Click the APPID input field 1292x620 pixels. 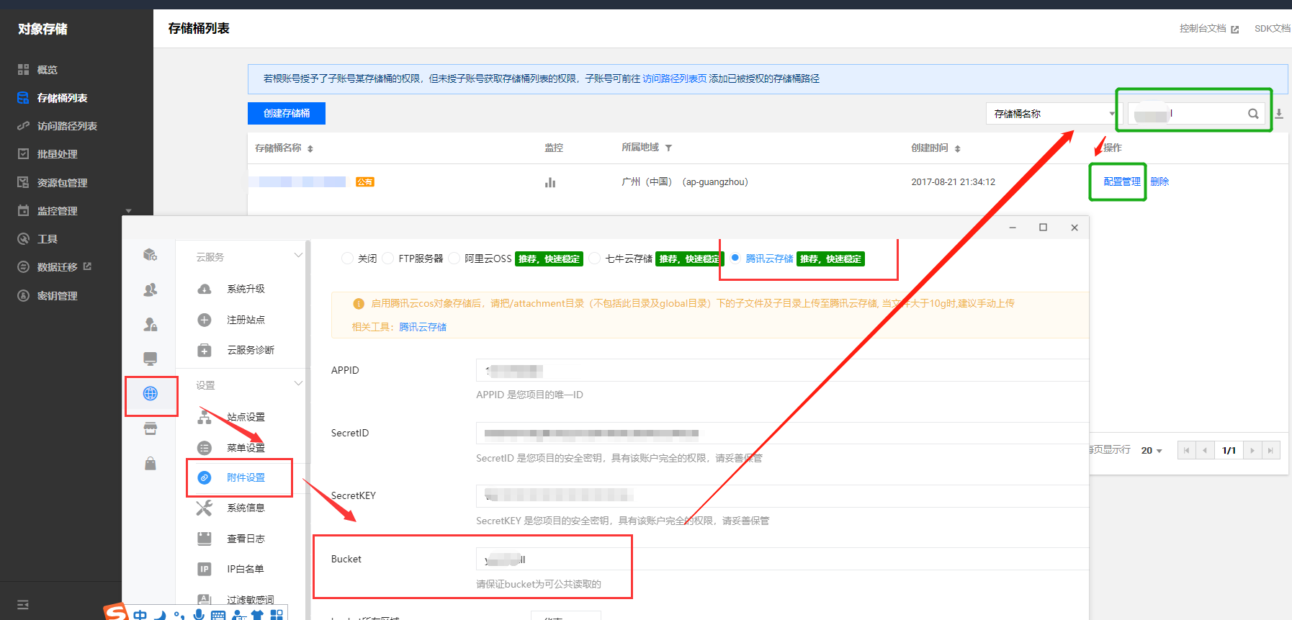tap(782, 370)
